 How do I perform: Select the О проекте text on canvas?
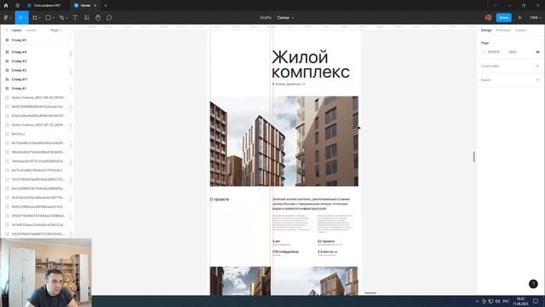tap(220, 200)
